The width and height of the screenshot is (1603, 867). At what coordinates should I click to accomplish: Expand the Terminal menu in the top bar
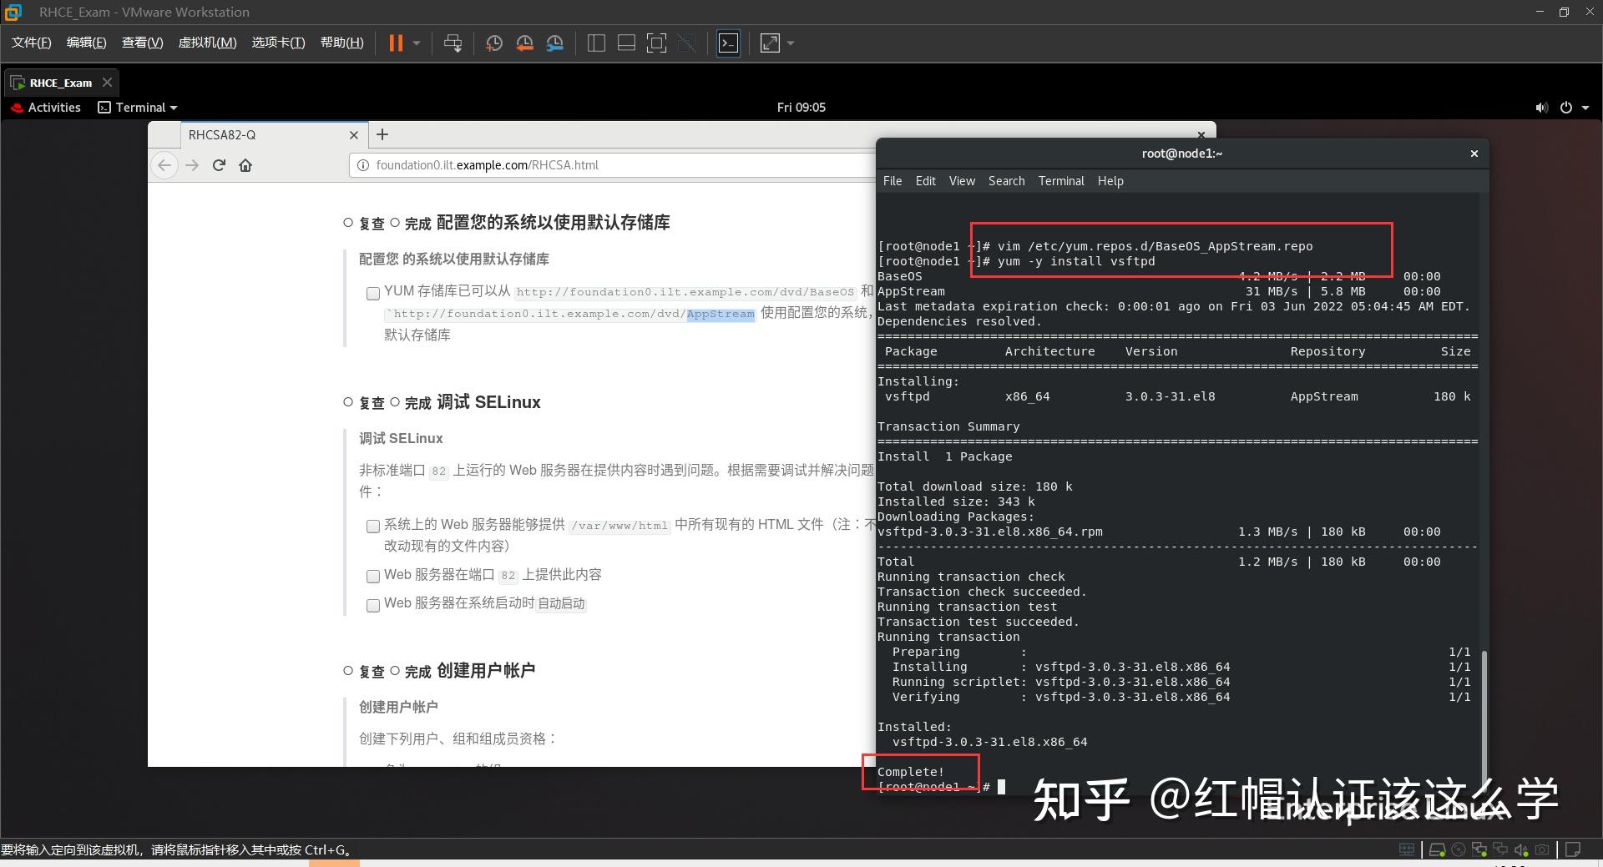pos(137,107)
